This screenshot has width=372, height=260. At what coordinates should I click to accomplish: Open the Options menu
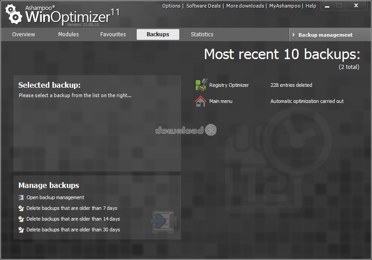pos(171,6)
